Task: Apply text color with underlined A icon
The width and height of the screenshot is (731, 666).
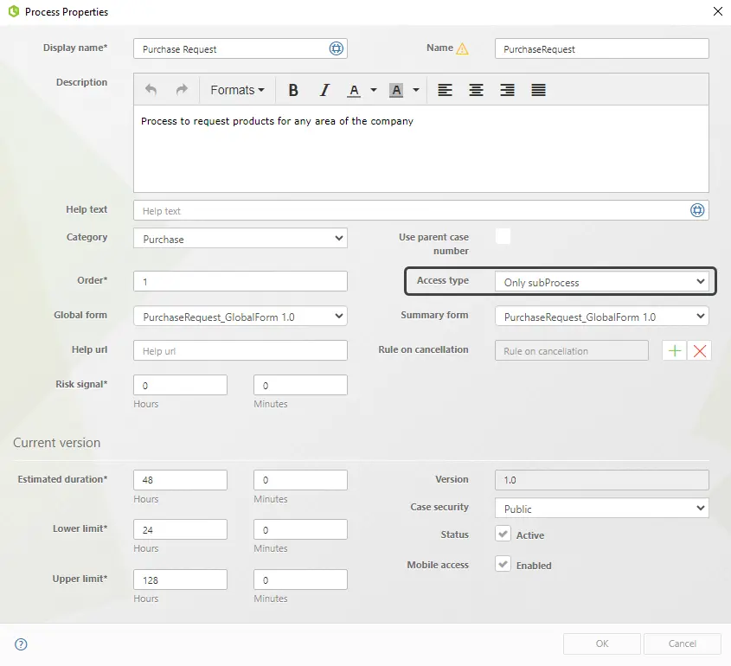Action: click(355, 90)
